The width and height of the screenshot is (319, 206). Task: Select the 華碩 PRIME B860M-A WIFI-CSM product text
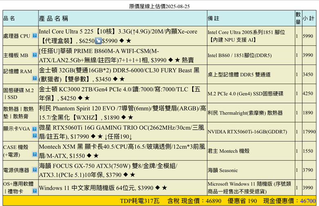[x=117, y=55]
